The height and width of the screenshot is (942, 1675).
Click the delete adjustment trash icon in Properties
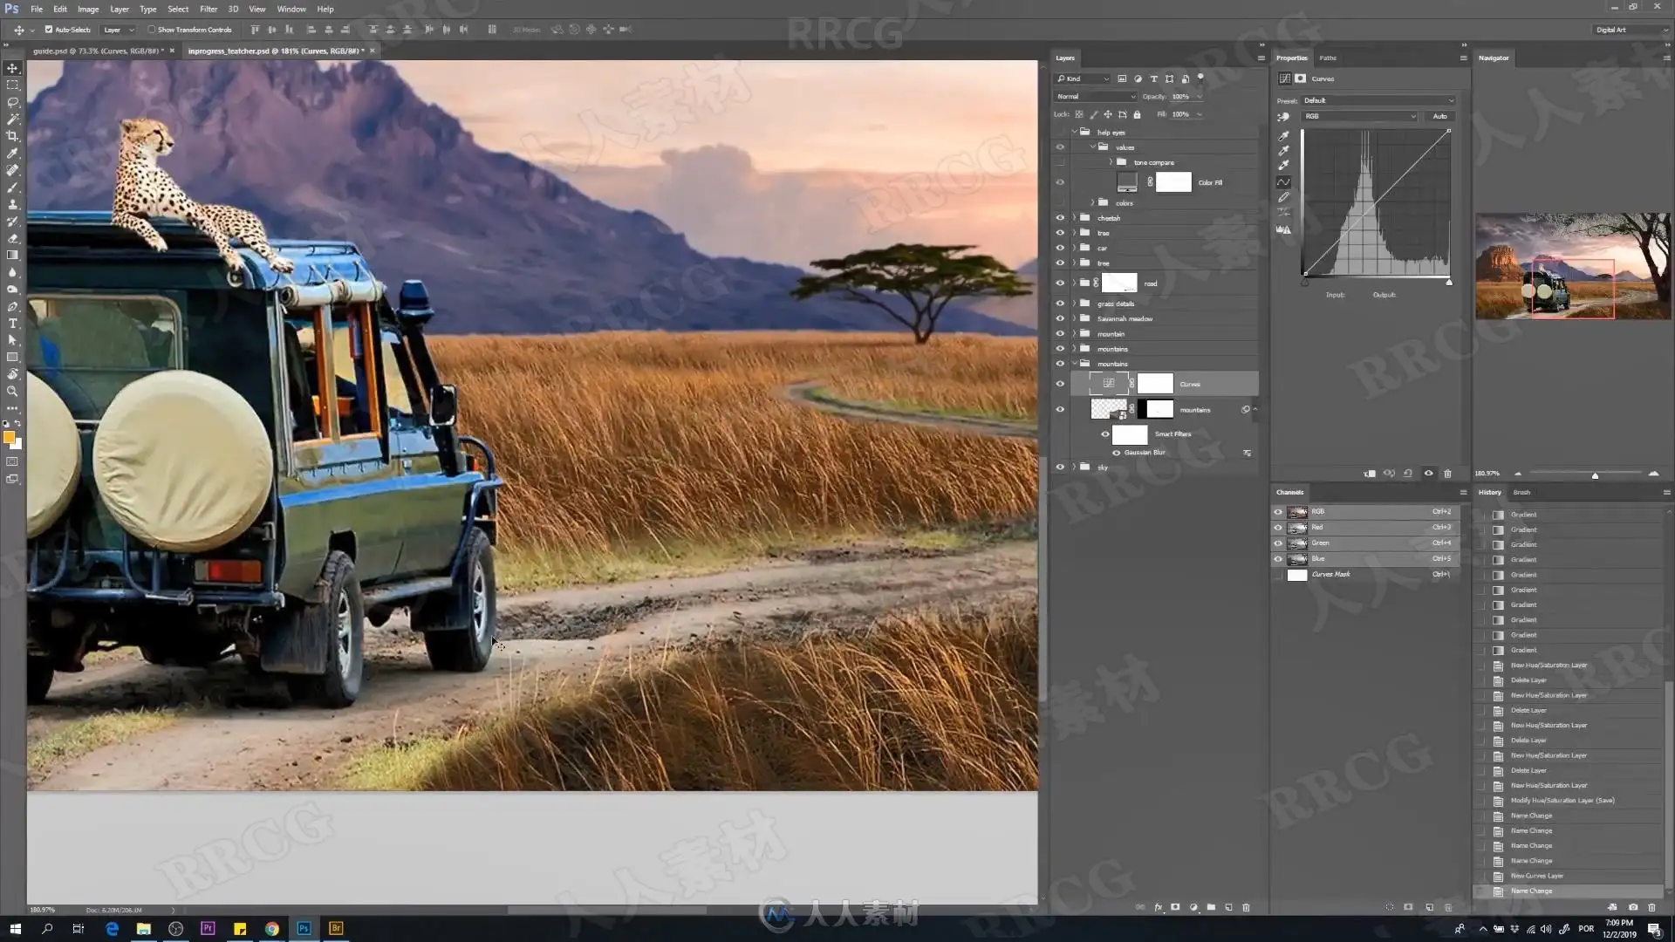[1447, 474]
